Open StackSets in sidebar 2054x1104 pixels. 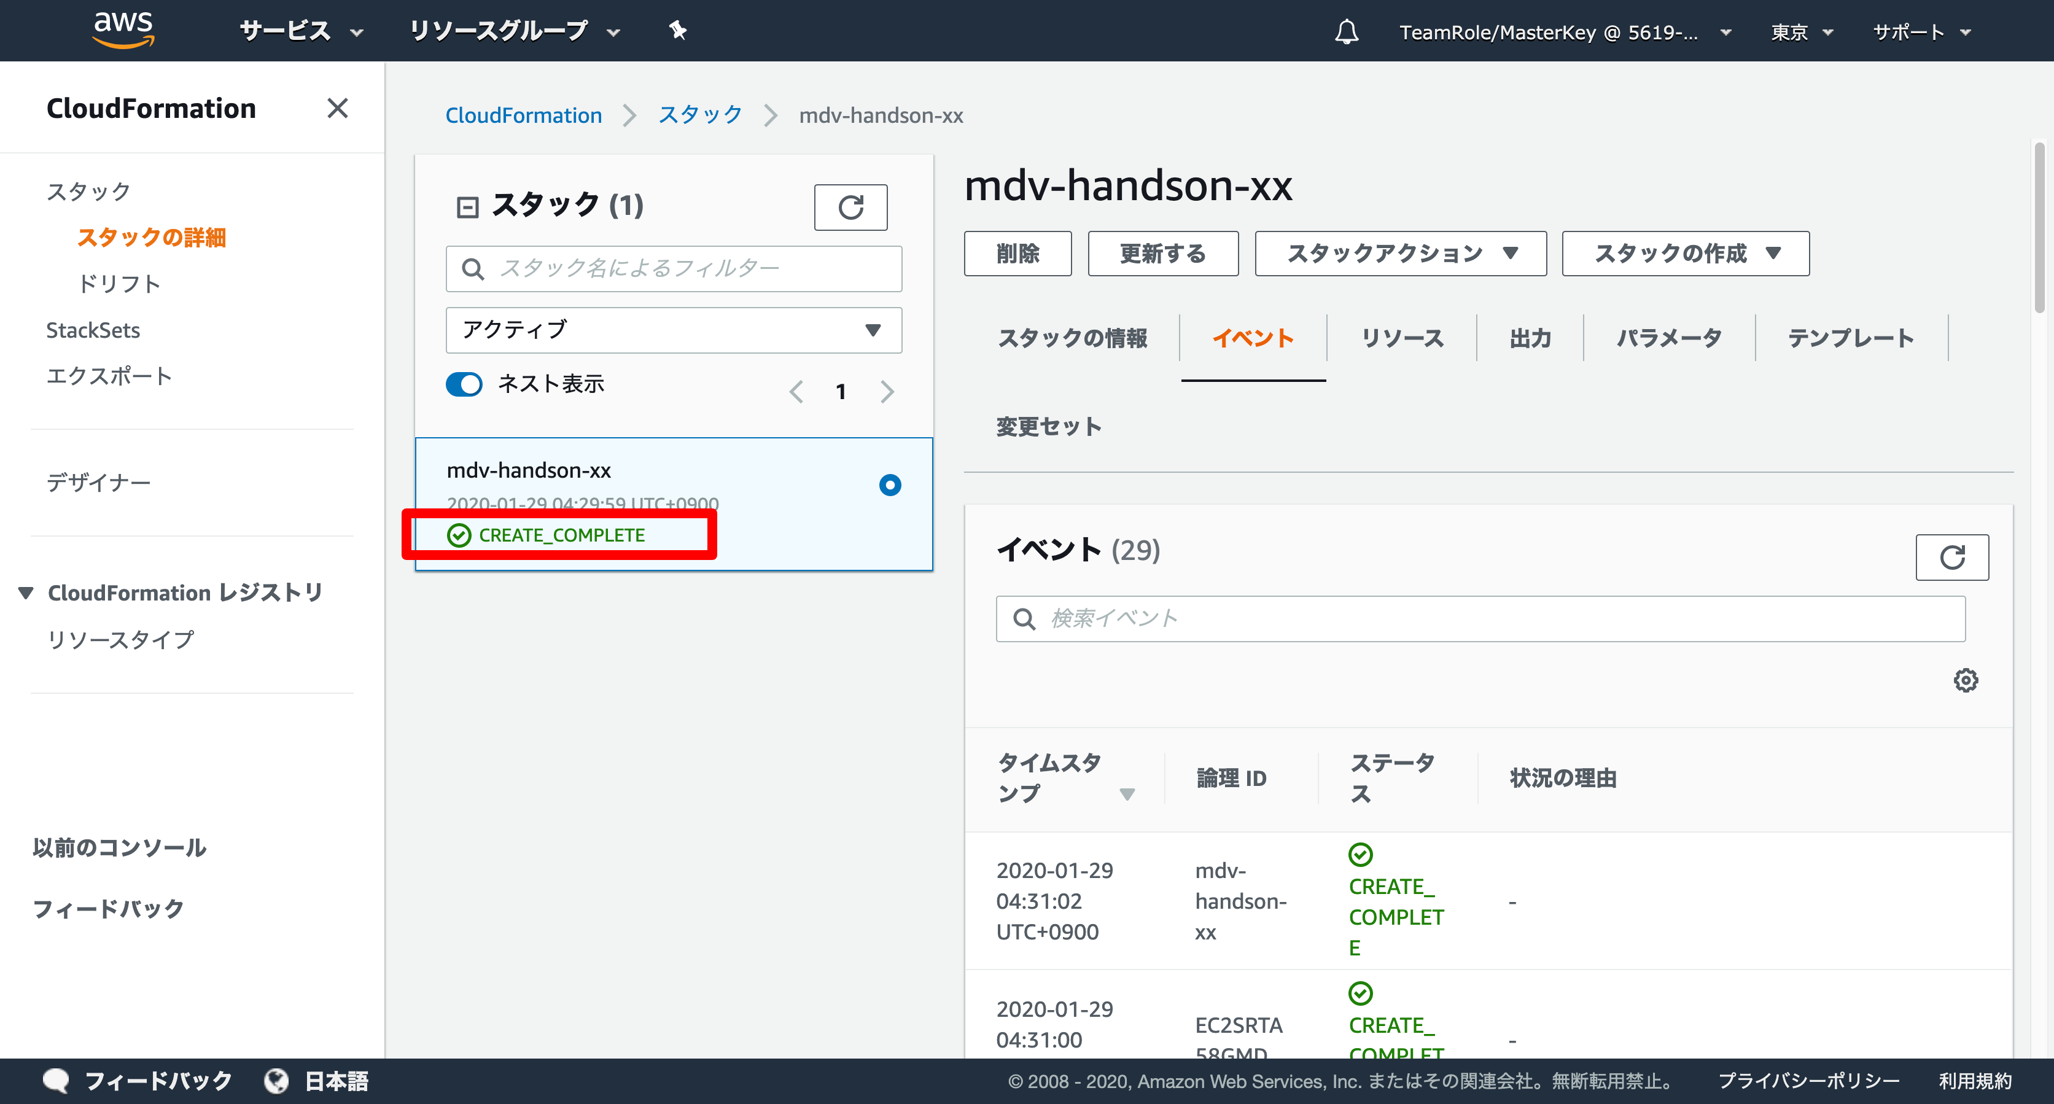click(93, 330)
